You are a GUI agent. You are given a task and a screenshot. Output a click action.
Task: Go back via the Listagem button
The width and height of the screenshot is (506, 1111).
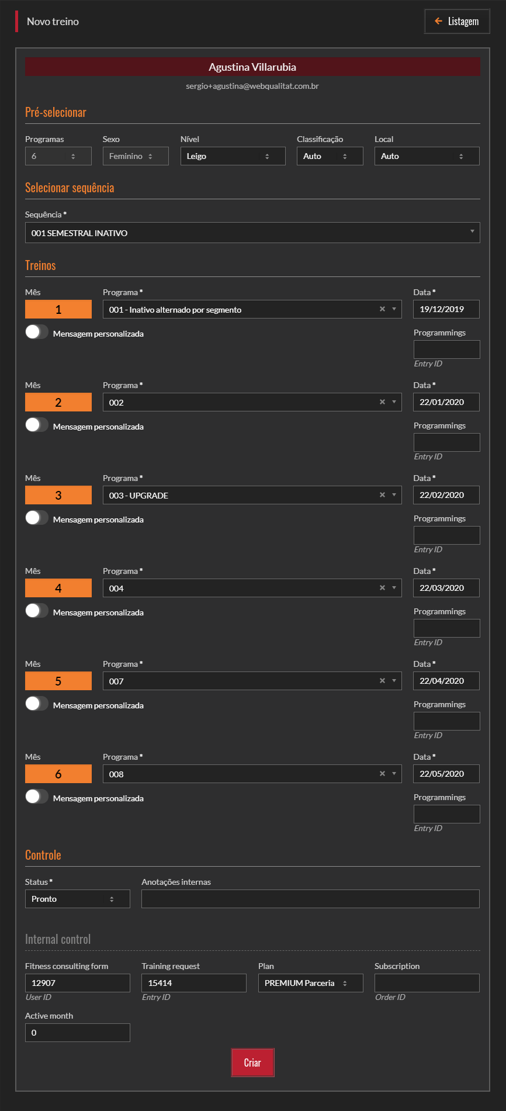tap(457, 22)
